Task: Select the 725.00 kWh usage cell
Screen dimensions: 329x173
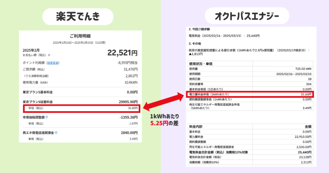Action: click(303, 69)
